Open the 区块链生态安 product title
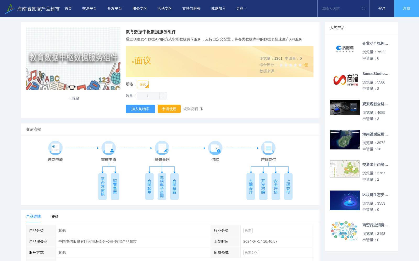 (375, 195)
